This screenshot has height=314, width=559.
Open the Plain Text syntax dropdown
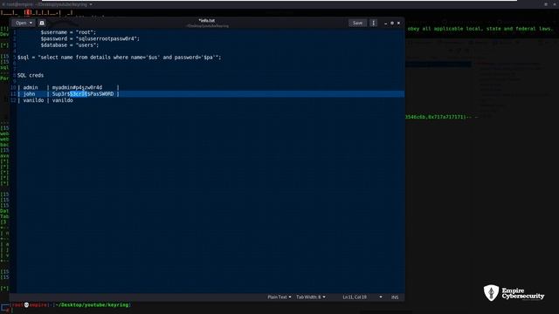pyautogui.click(x=279, y=297)
